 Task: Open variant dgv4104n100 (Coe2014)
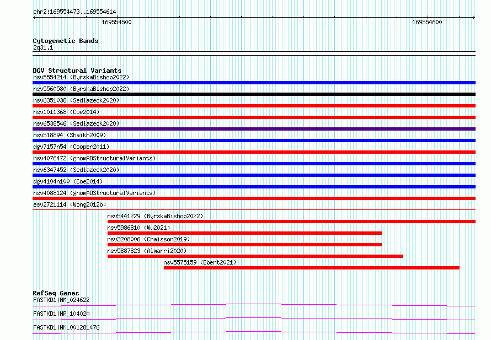(x=68, y=181)
